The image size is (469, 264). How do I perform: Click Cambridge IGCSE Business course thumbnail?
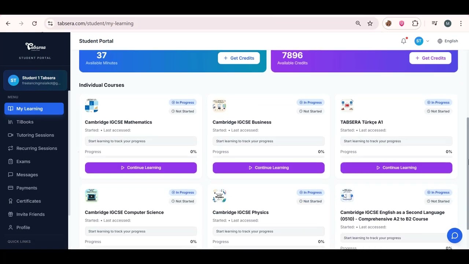pyautogui.click(x=219, y=106)
